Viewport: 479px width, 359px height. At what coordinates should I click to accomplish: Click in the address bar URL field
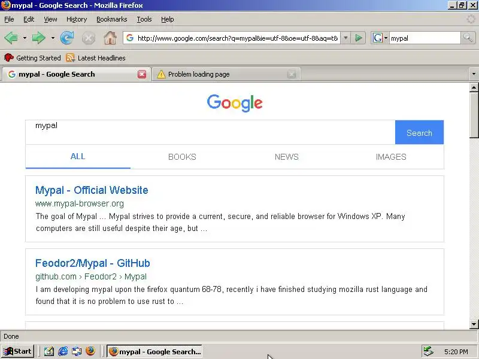(238, 38)
